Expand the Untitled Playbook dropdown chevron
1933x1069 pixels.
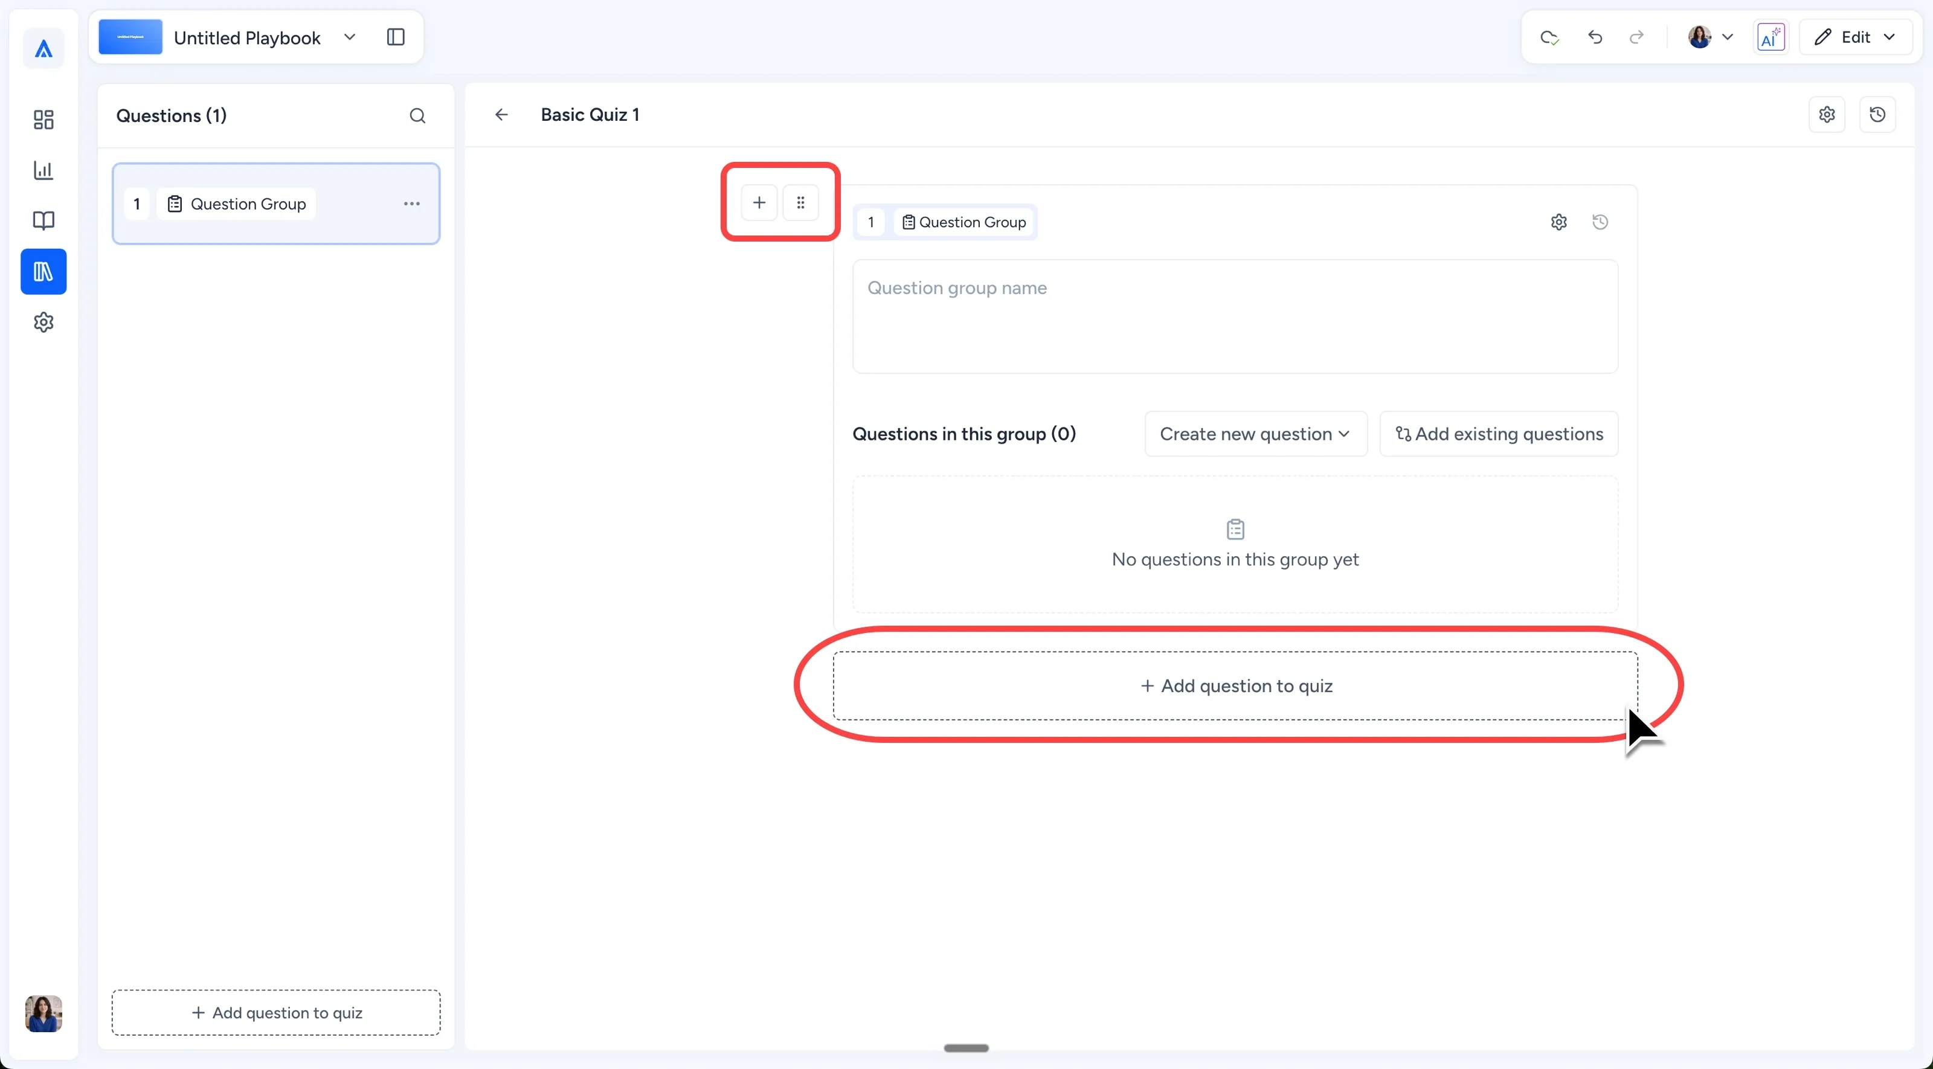pyautogui.click(x=350, y=37)
